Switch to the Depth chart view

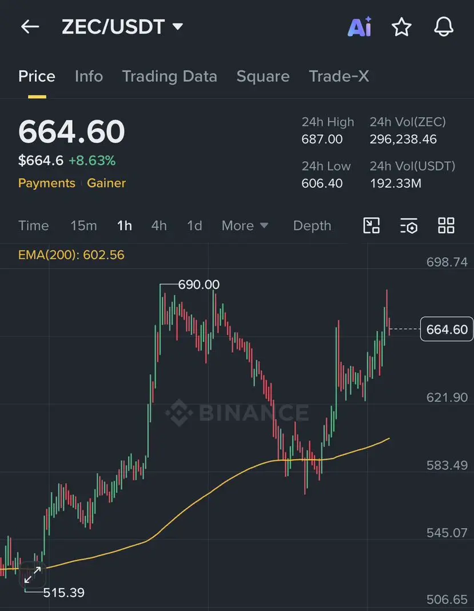tap(312, 226)
